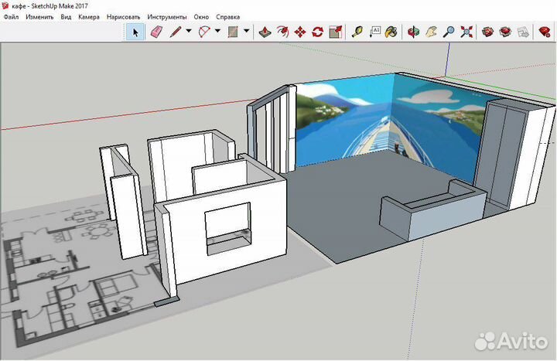Select the arrow Select tool
The height and width of the screenshot is (361, 557).
coord(135,32)
